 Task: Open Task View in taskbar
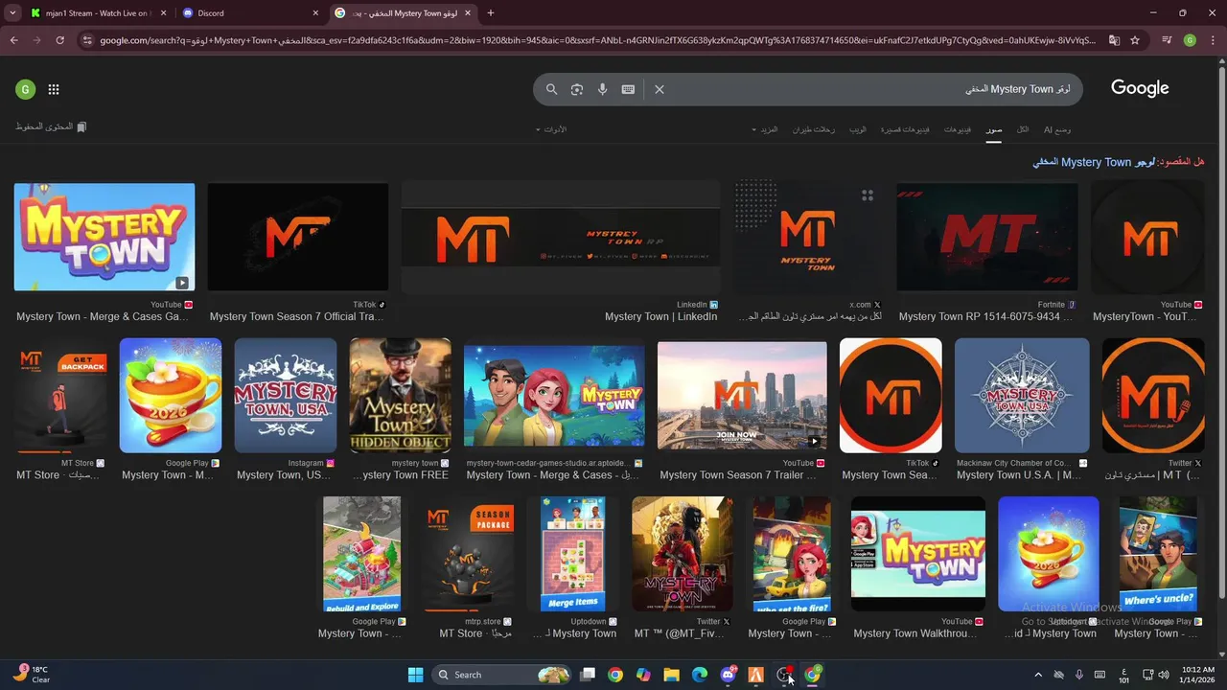tap(588, 675)
